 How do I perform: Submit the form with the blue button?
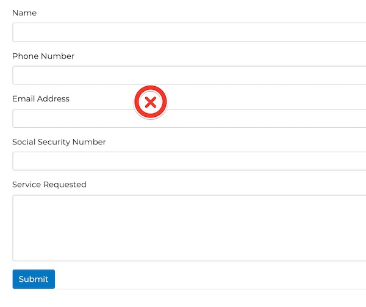[x=34, y=279]
